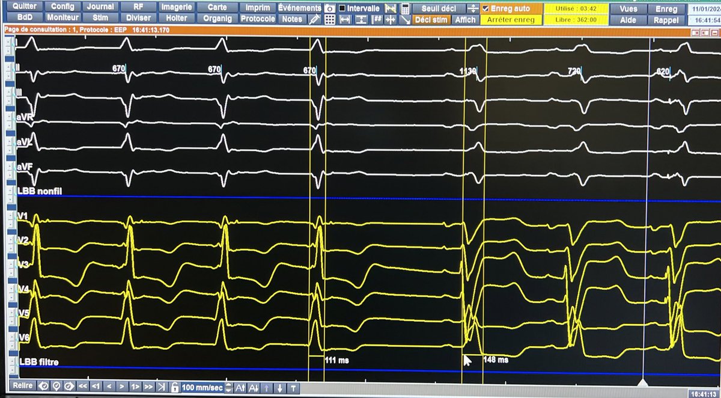
Task: Click the '148 ms' measurement label
Action: 496,360
